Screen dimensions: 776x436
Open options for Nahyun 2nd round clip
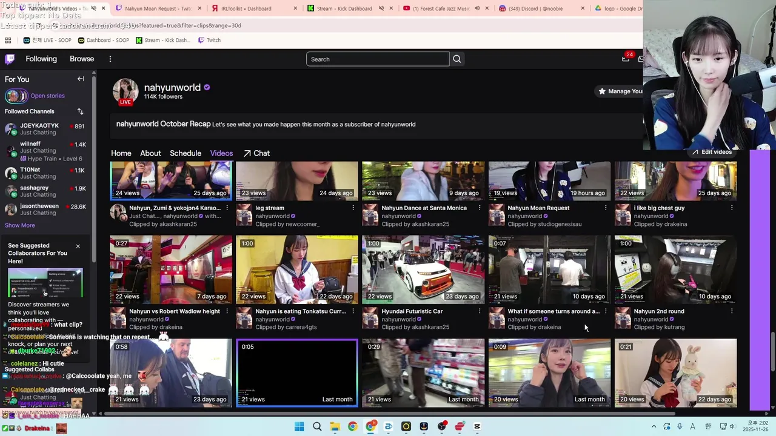(x=731, y=311)
